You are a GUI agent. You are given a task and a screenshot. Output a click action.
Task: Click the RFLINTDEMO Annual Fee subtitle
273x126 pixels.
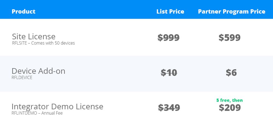[x=37, y=113]
